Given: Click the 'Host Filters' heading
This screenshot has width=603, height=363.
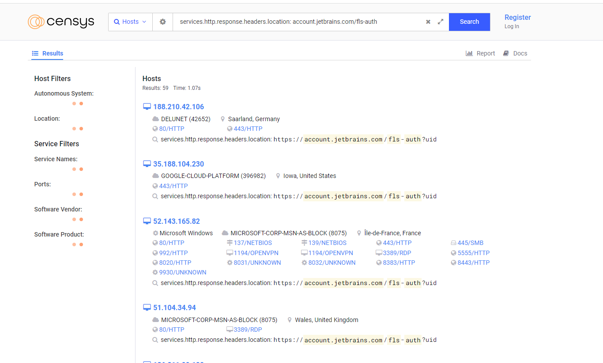Looking at the screenshot, I should tap(53, 78).
